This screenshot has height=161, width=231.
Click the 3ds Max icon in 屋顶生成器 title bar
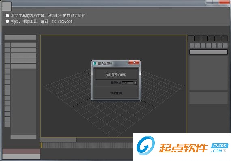[x=95, y=63]
